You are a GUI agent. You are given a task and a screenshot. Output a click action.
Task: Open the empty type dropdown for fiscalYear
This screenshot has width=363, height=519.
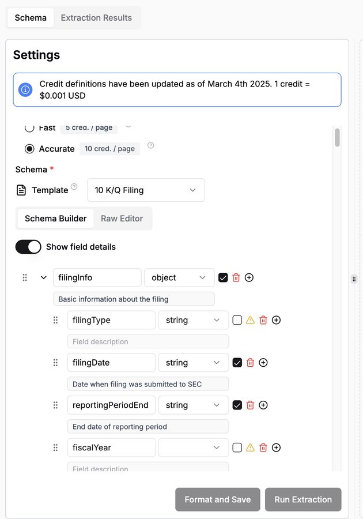click(x=193, y=447)
